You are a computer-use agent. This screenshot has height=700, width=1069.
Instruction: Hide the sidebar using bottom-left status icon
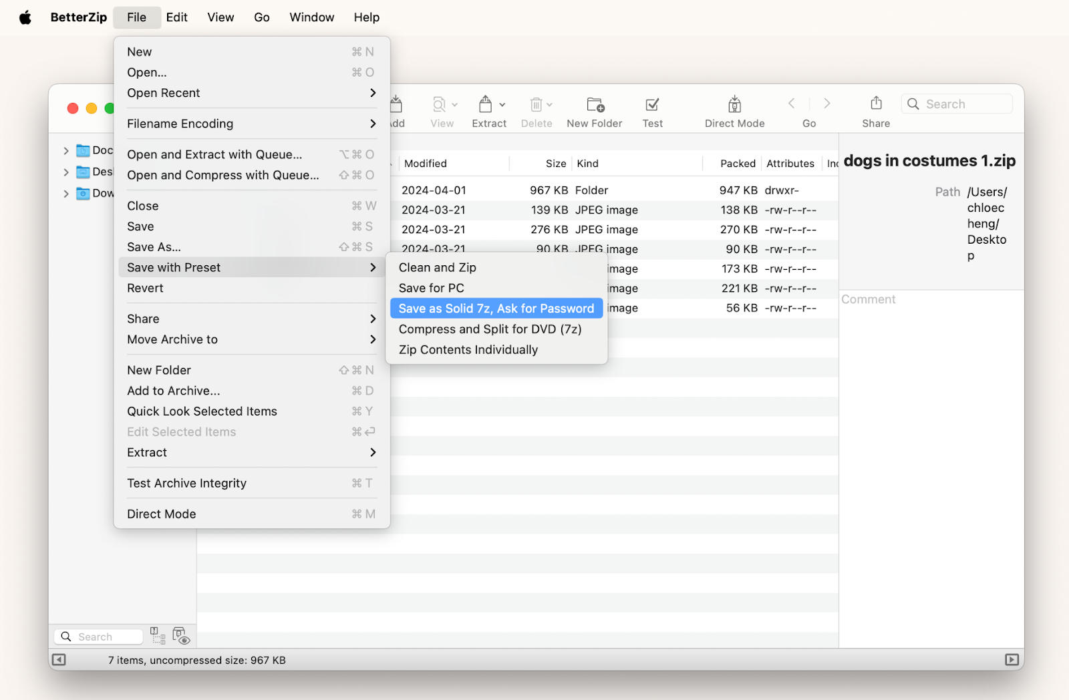point(59,660)
